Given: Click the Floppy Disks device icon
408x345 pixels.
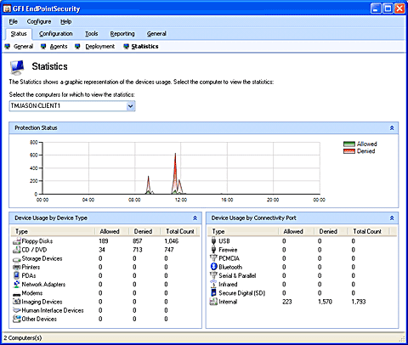Looking at the screenshot, I should (17, 241).
